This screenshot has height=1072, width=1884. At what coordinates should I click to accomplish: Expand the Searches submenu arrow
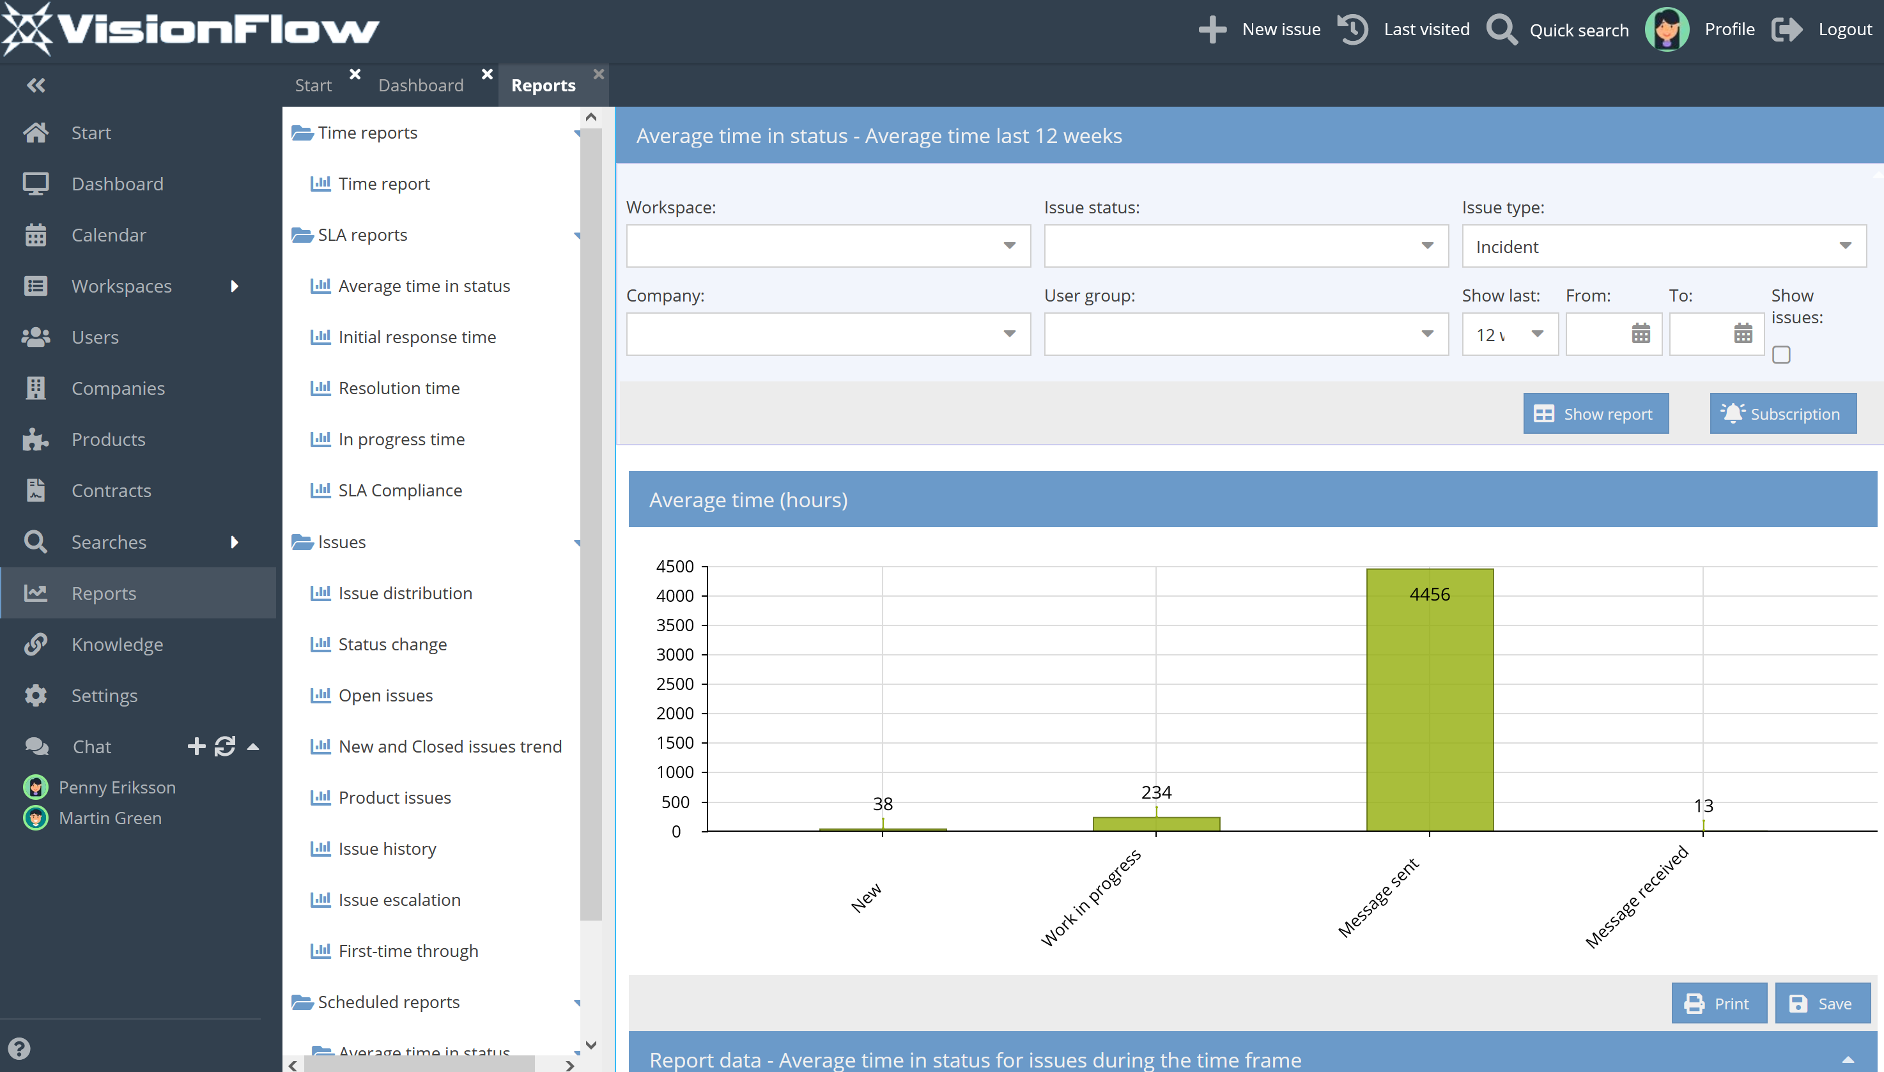(x=234, y=542)
